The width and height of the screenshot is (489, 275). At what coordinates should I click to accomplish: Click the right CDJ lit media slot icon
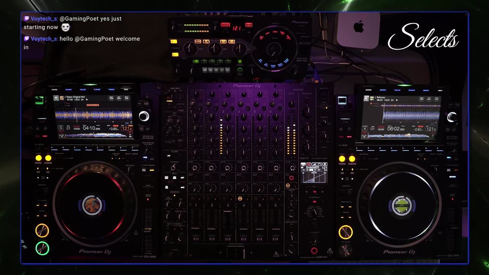(342, 100)
